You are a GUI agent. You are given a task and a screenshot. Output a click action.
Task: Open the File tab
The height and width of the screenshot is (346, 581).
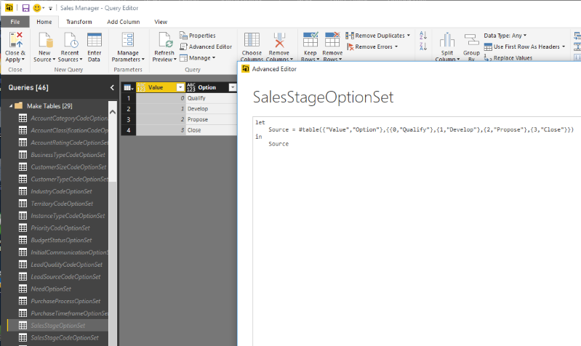[x=15, y=22]
